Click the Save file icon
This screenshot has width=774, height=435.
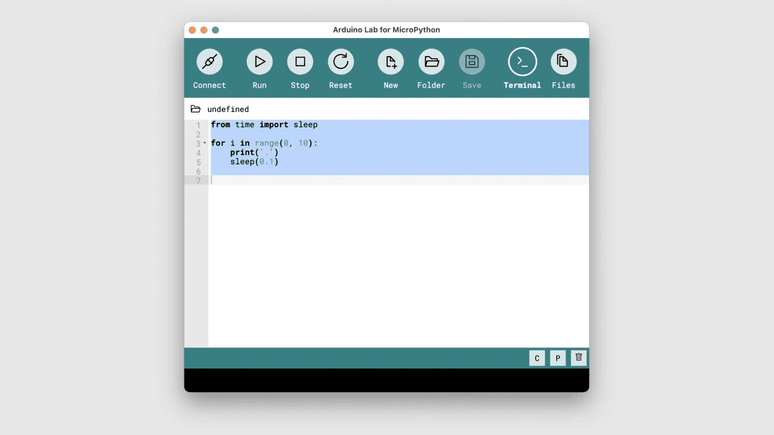[x=472, y=61]
